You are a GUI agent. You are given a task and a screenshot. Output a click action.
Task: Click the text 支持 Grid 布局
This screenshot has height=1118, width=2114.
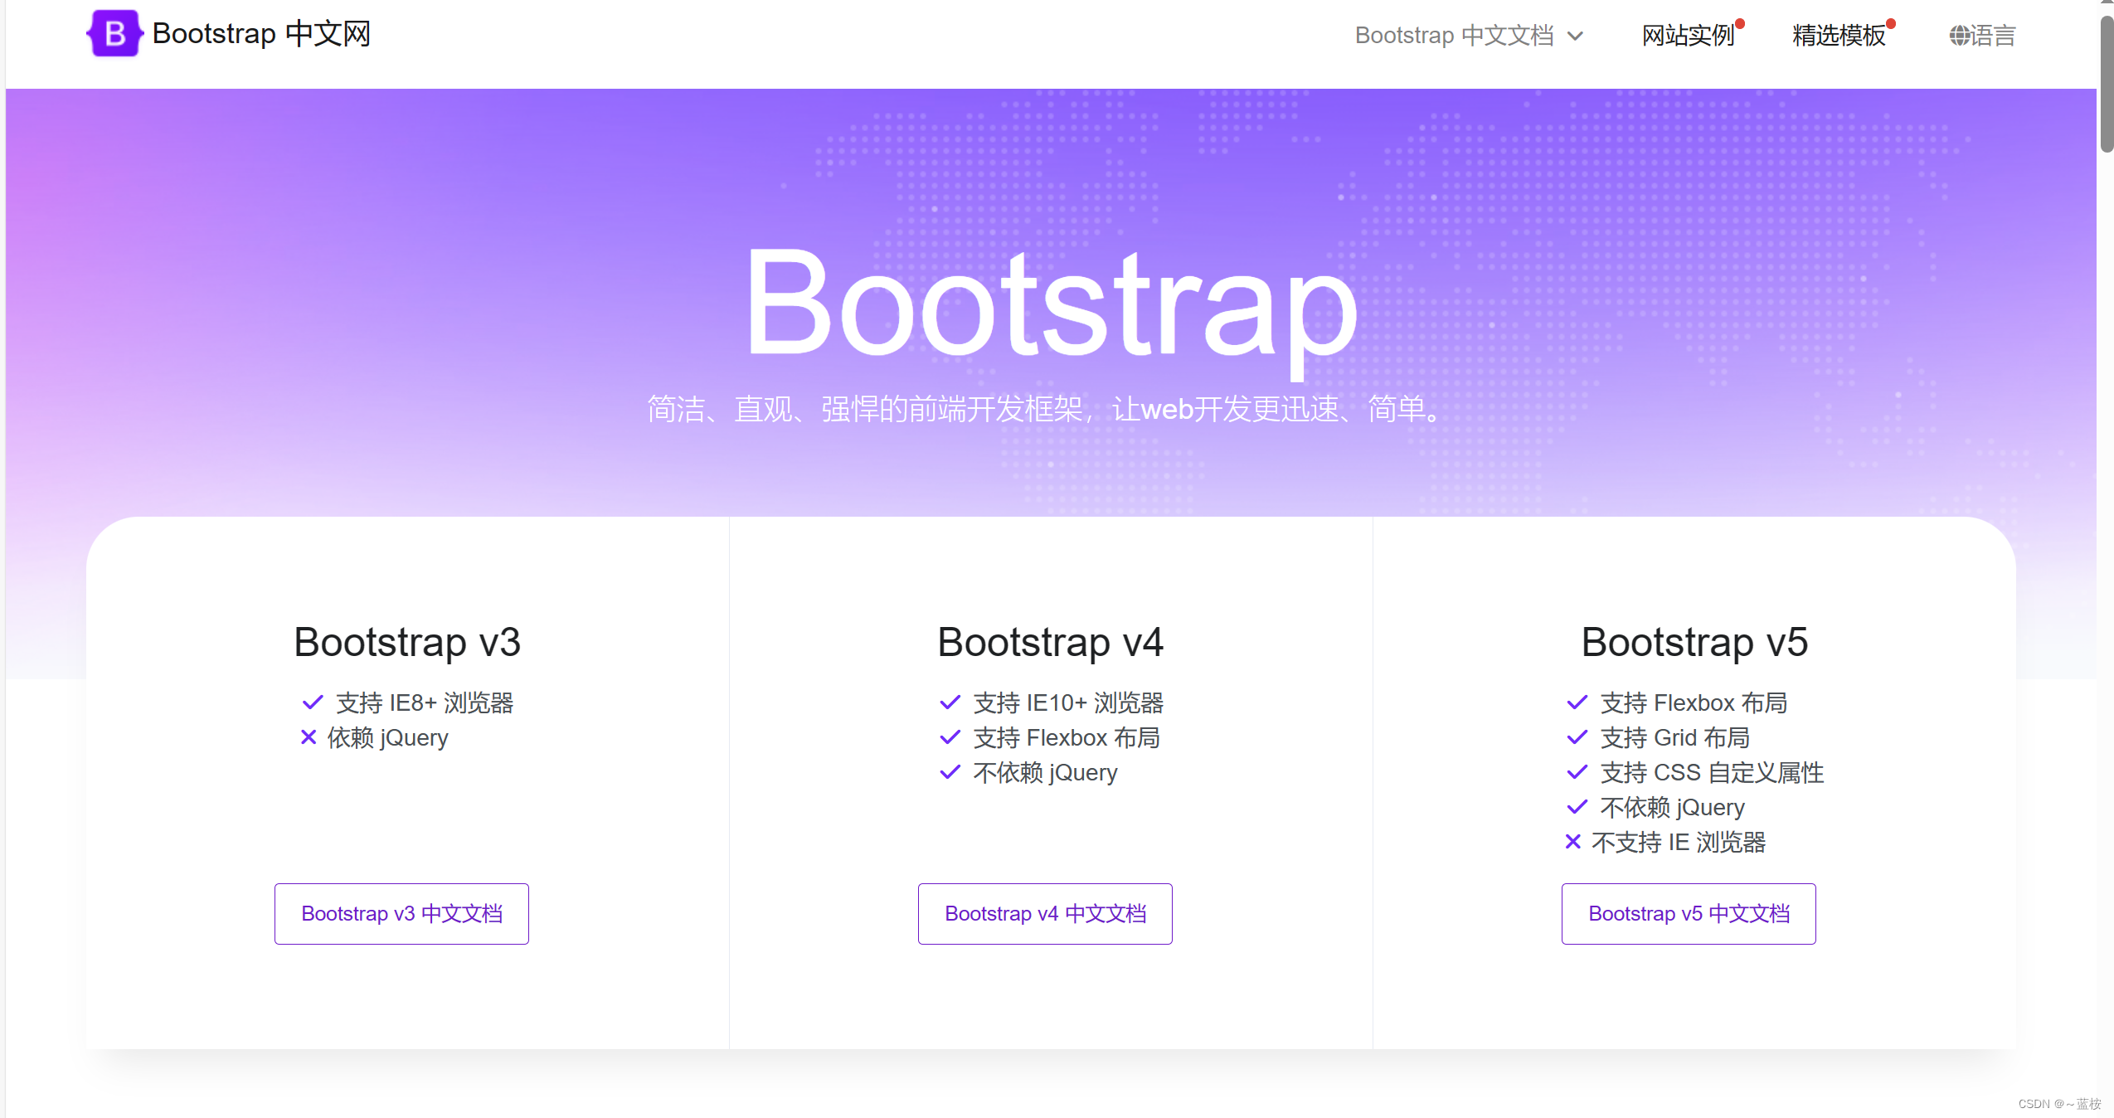(1674, 737)
